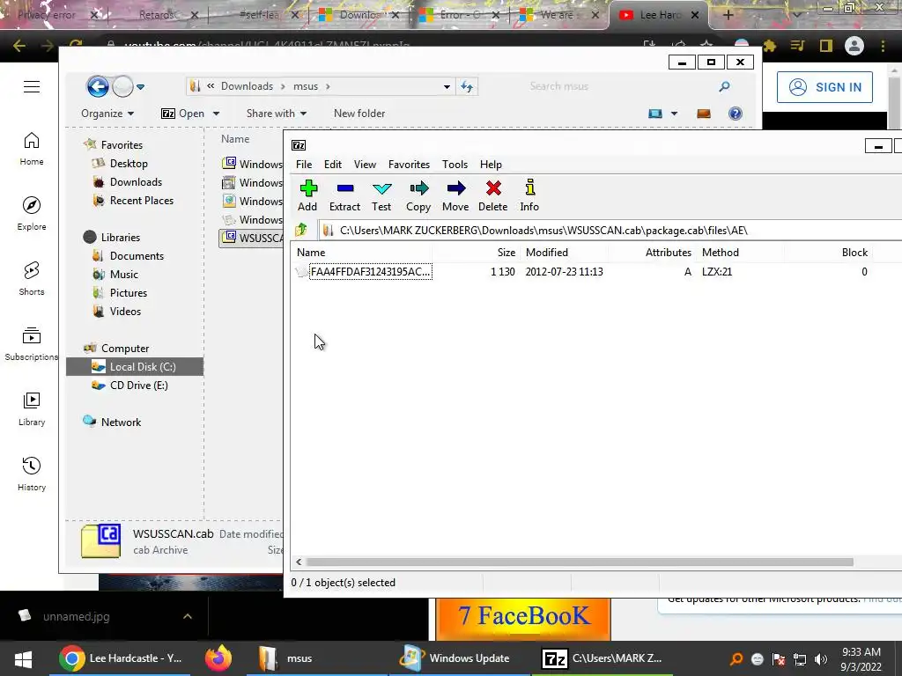Click Explorer forward navigation button
The height and width of the screenshot is (676, 902).
(x=122, y=87)
